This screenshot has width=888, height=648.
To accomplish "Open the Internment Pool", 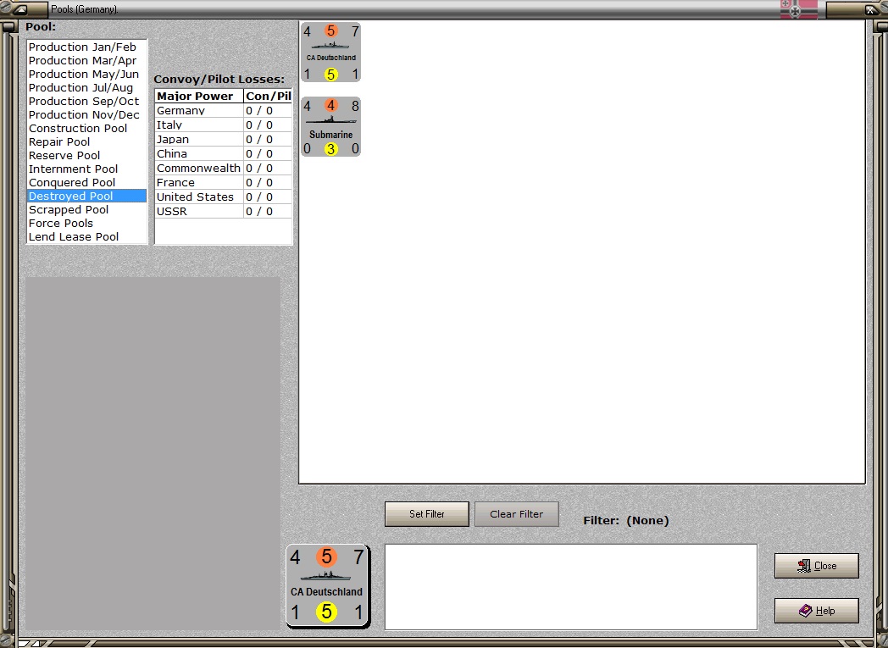I will [86, 169].
